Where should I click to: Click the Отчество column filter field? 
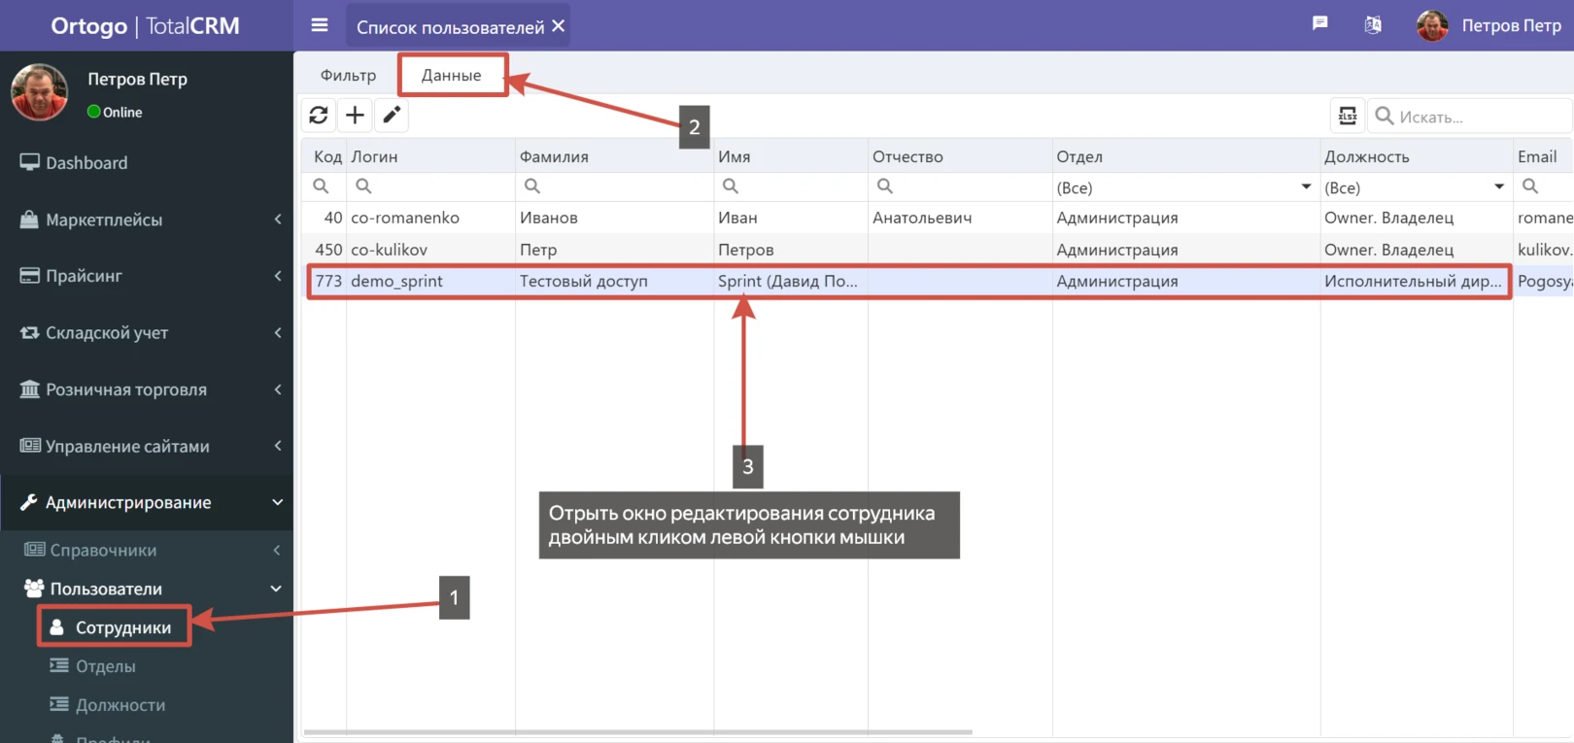[960, 186]
